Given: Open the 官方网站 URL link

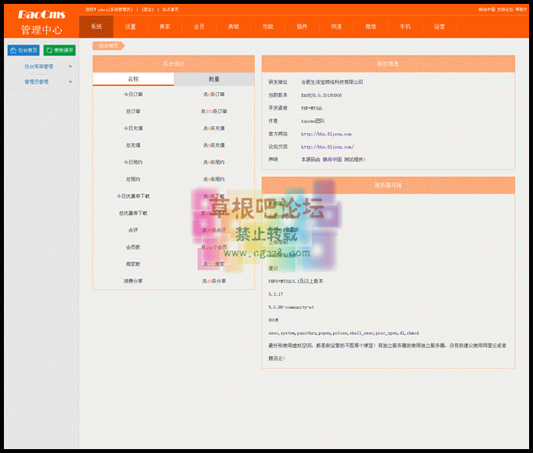Looking at the screenshot, I should point(326,134).
